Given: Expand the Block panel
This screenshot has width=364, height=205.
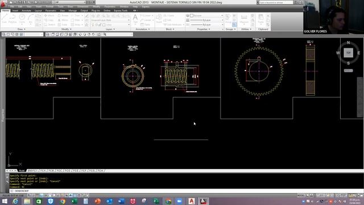Looking at the screenshot, I should click(x=170, y=29).
